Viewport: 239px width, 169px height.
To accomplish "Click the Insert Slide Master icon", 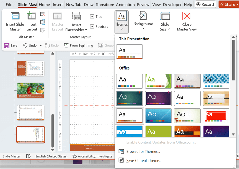I will tap(15, 16).
